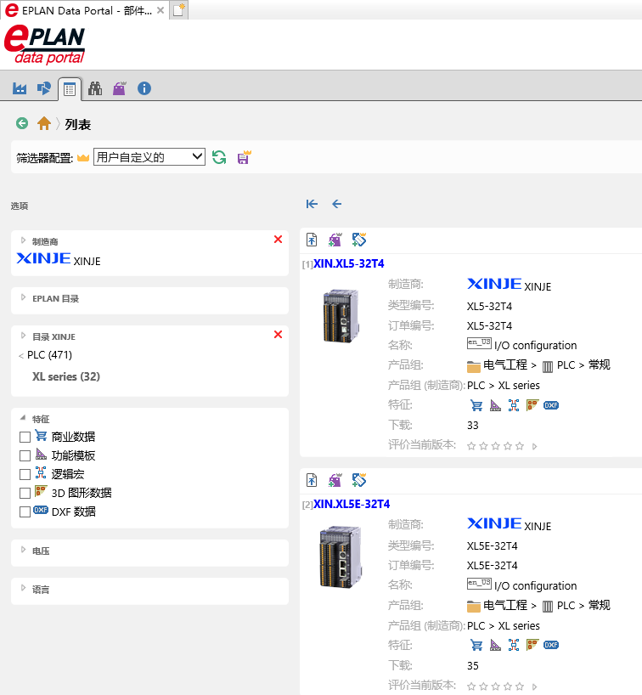Click XL5E-32T4 function template icon

pos(495,645)
